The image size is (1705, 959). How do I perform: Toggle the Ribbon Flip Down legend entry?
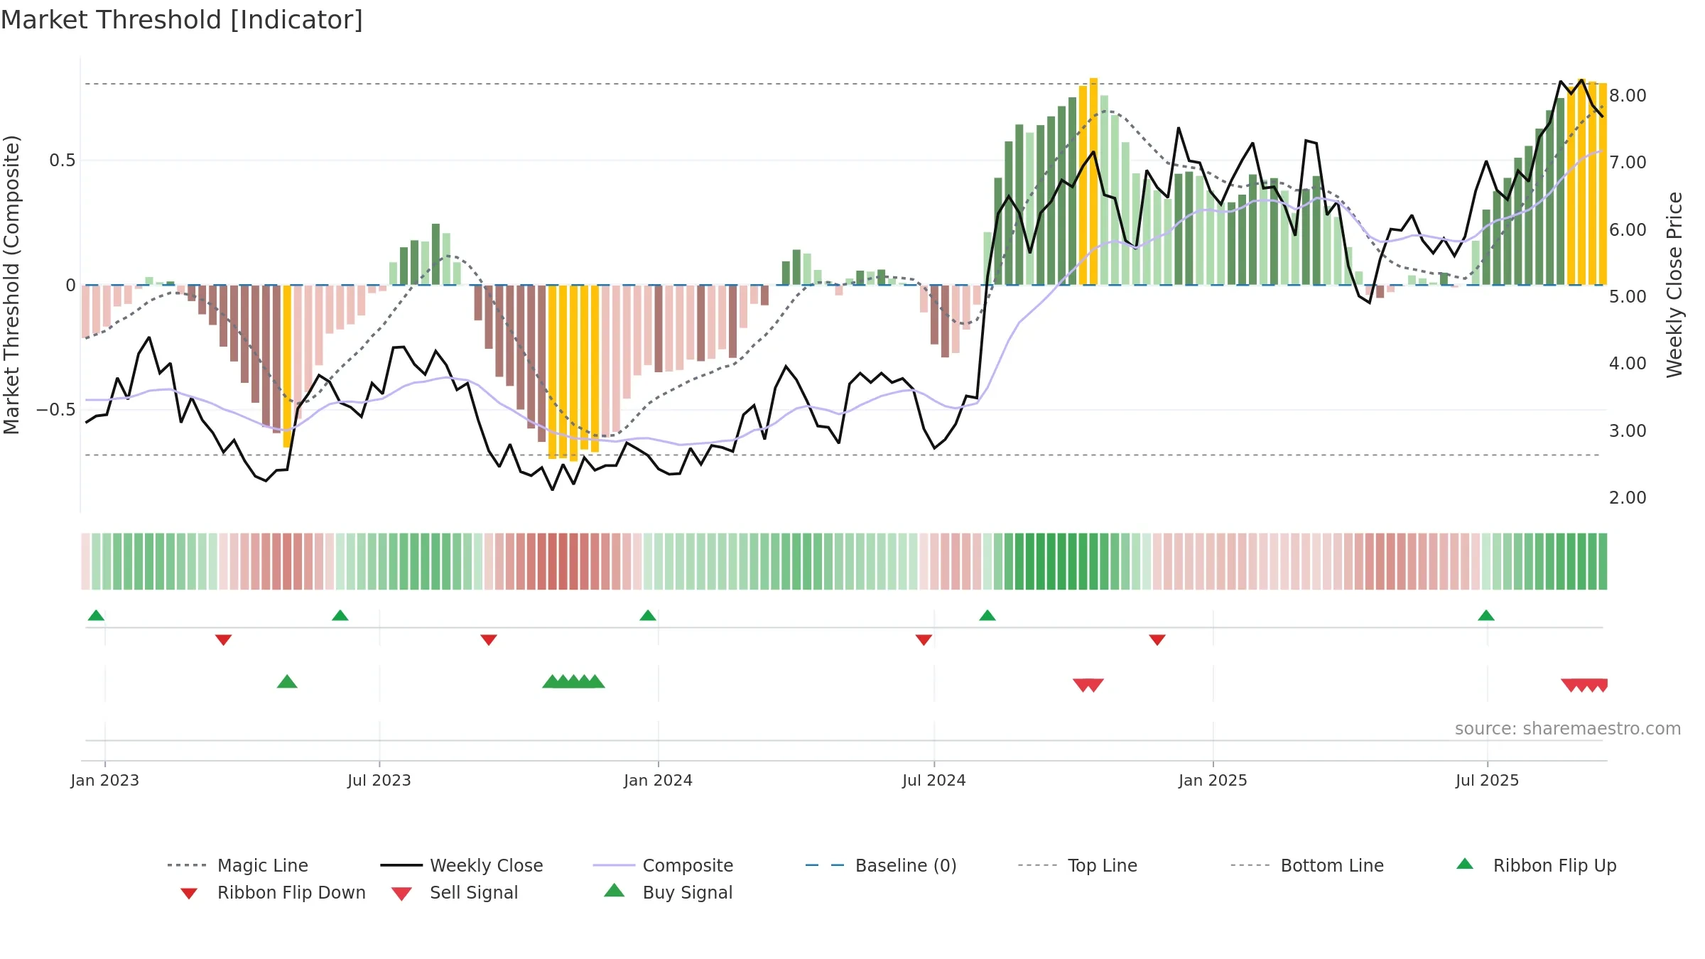tap(272, 892)
